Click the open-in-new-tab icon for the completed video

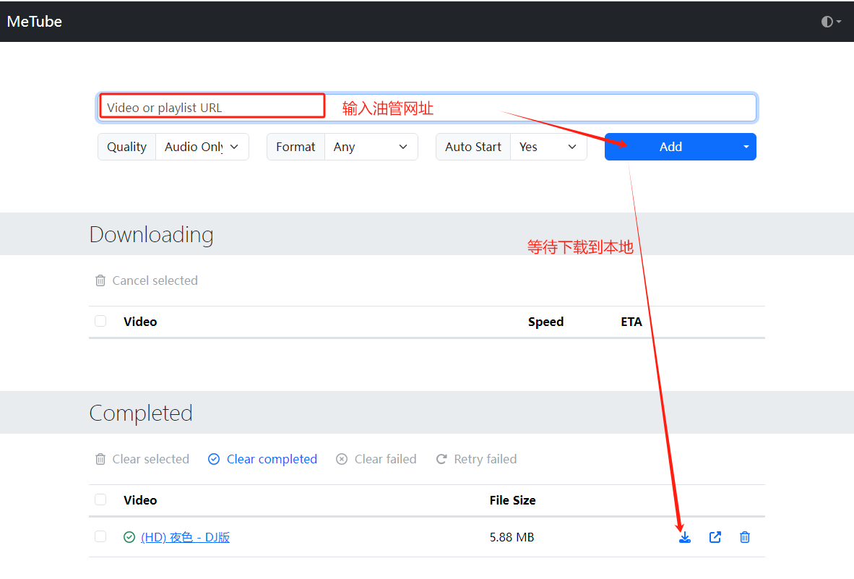tap(715, 537)
